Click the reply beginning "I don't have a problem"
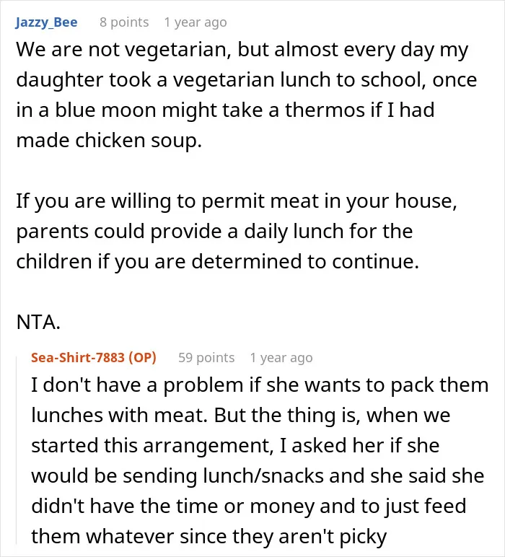 pyautogui.click(x=260, y=460)
